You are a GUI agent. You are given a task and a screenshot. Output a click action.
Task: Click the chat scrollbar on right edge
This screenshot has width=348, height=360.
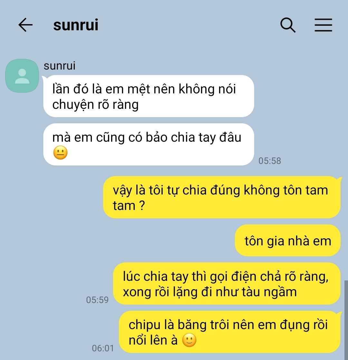tap(346, 320)
